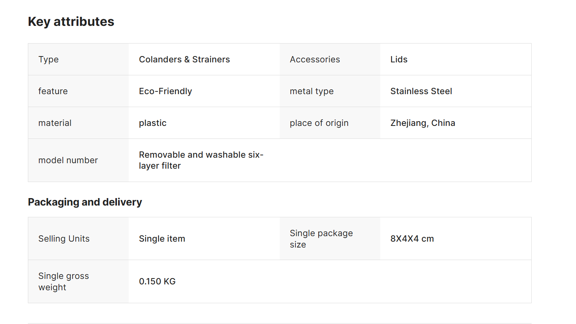Click the plastic value
The image size is (576, 324).
click(x=153, y=123)
